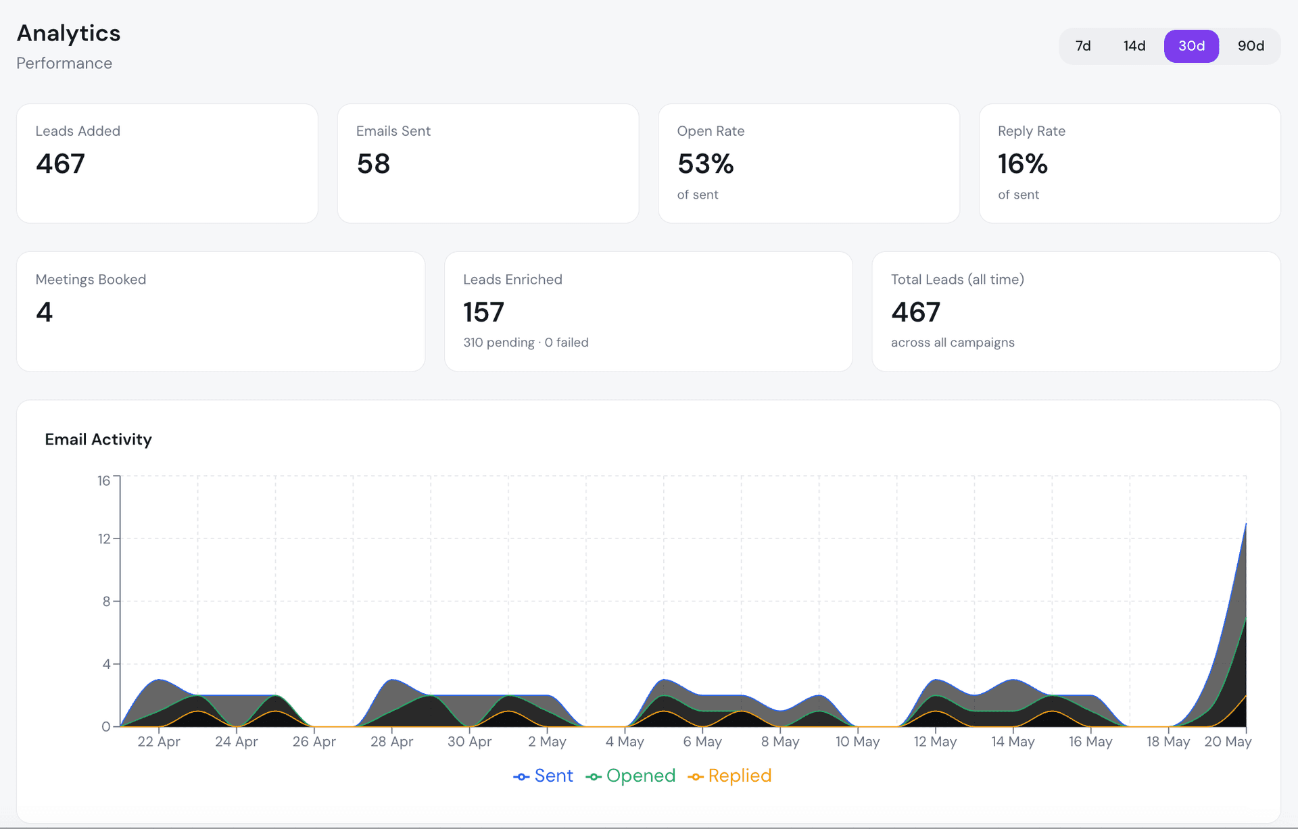Click the 4 meetings booked value
This screenshot has height=829, width=1298.
[x=44, y=312]
